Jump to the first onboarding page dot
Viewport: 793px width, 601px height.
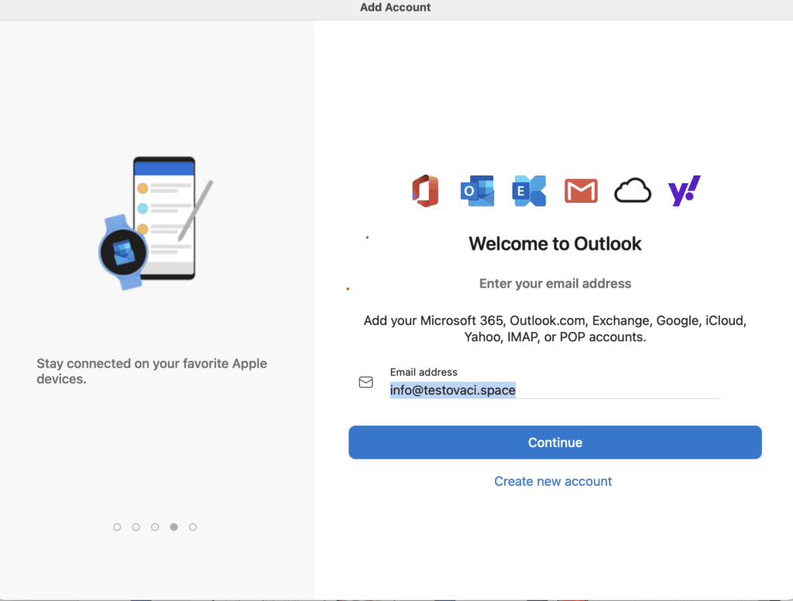(117, 527)
